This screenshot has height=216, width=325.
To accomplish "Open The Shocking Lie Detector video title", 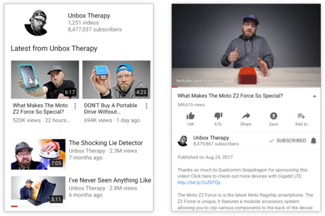I will click(106, 143).
